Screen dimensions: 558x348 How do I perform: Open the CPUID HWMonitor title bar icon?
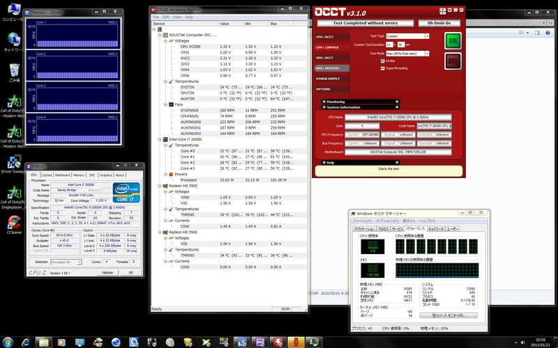point(153,10)
